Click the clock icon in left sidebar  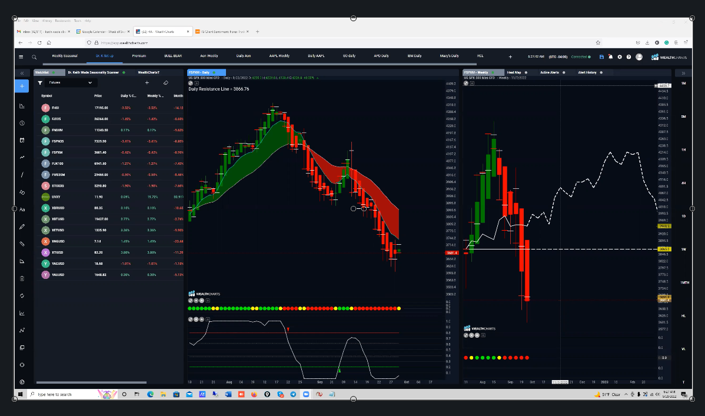tap(22, 123)
